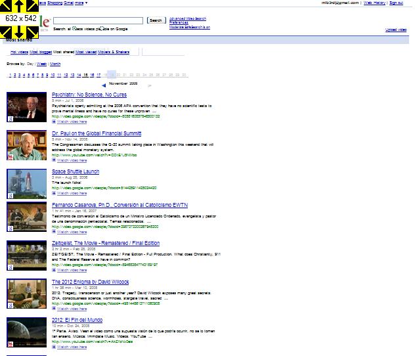Viewport: 415px width, 356px height.
Task: Click 'Watch video here' under Zeitgeist
Action: [72, 270]
